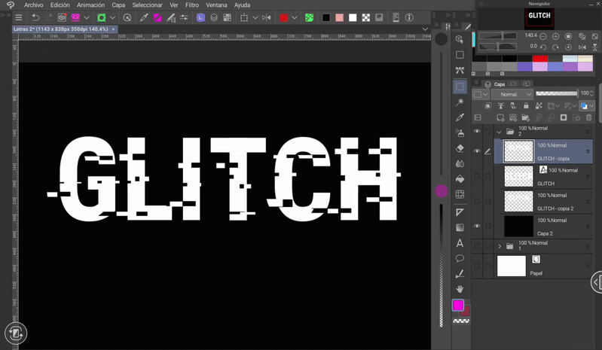Pick the eyedropper tool
Screen dimensions: 602x350
click(460, 117)
